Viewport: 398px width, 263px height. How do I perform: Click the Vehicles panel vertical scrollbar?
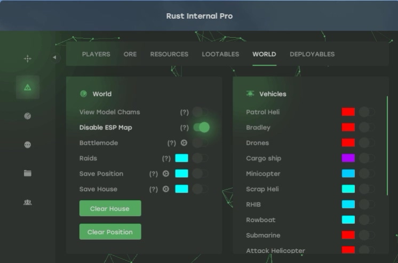tap(387, 145)
